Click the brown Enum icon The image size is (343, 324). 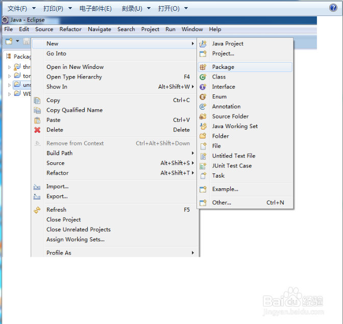click(x=203, y=96)
